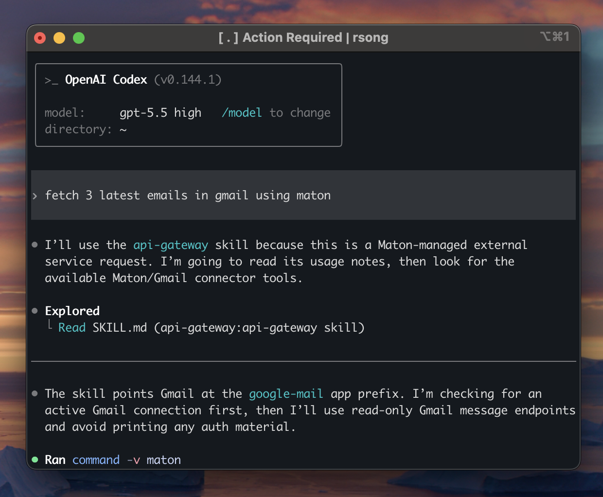Click the bullet beside 'Explored'
Viewport: 603px width, 497px height.
(x=35, y=311)
